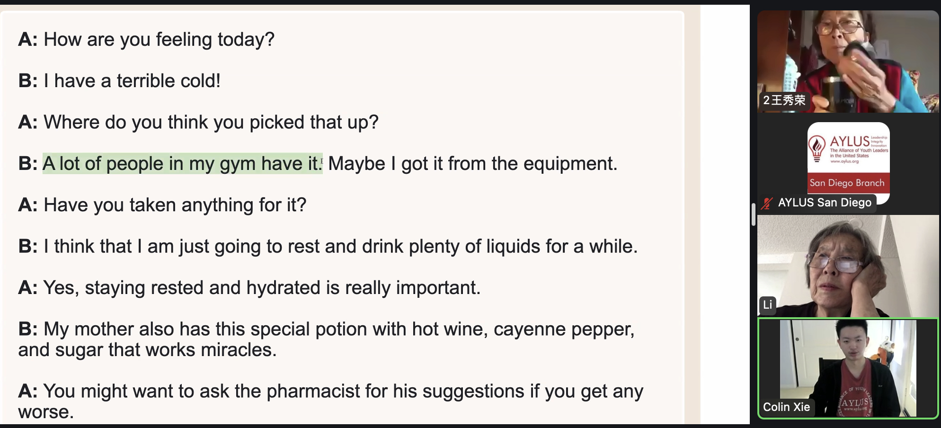Screen dimensions: 941x428
Task: Select Li's participant video thumbnail
Action: click(848, 266)
